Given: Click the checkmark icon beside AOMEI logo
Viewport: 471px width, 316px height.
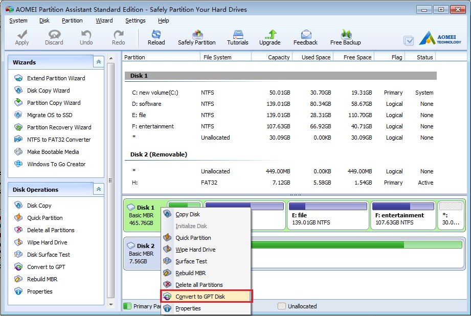Looking at the screenshot, I should coord(409,40).
